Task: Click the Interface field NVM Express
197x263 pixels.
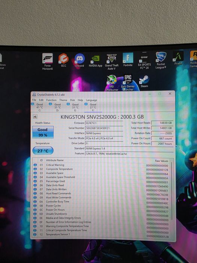Action: pos(104,133)
